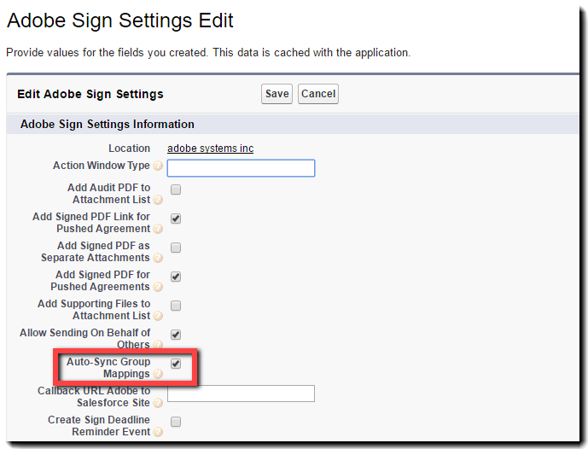Click help icon for Add Audit PDF

(158, 201)
